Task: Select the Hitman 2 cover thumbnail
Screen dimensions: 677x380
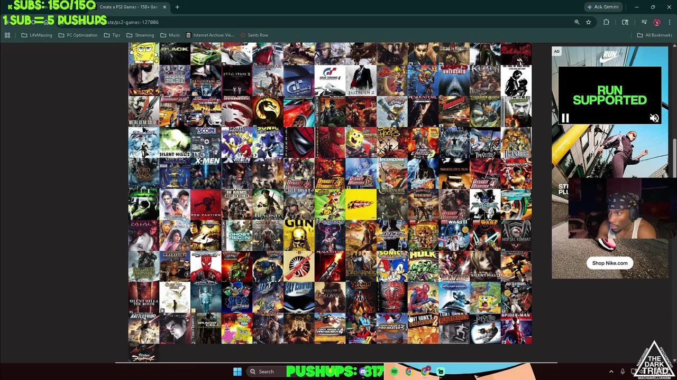Action: pos(361,81)
